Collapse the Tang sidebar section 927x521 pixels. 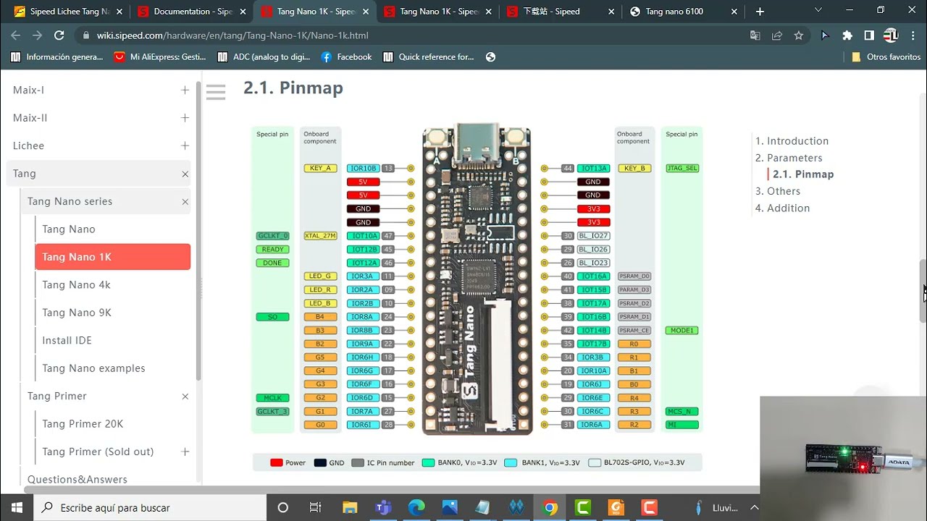coord(185,174)
